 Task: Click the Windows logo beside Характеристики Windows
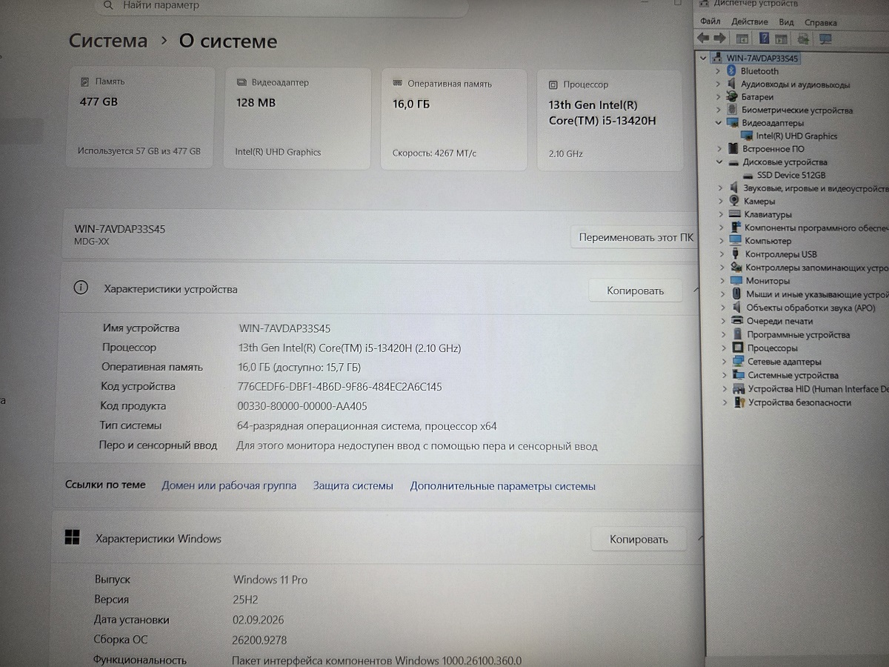point(72,537)
